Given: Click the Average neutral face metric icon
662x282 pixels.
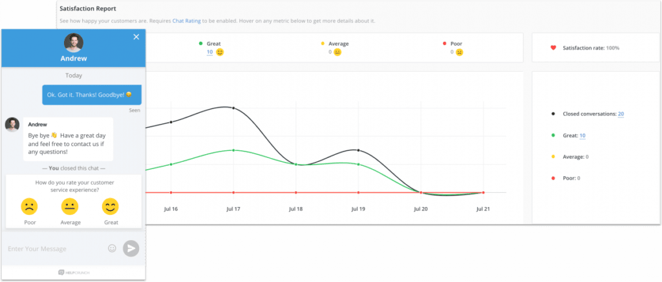Looking at the screenshot, I should [337, 52].
